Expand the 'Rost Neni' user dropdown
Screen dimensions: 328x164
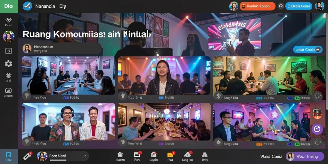[85, 156]
